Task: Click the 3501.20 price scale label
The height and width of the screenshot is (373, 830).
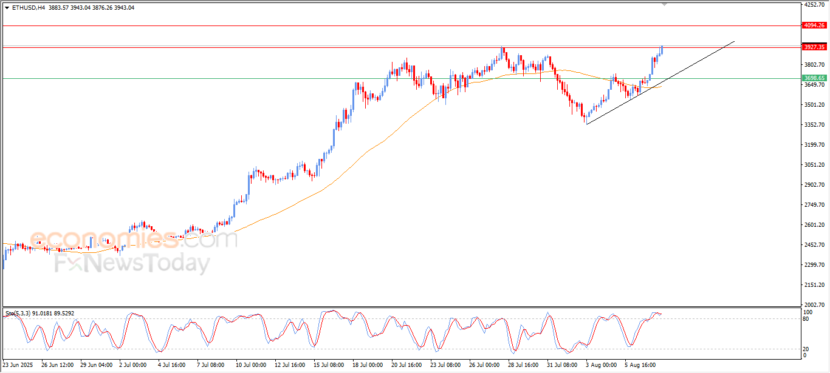Action: (814, 105)
